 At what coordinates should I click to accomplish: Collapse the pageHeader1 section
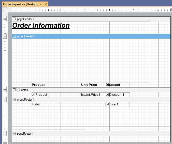[14, 19]
